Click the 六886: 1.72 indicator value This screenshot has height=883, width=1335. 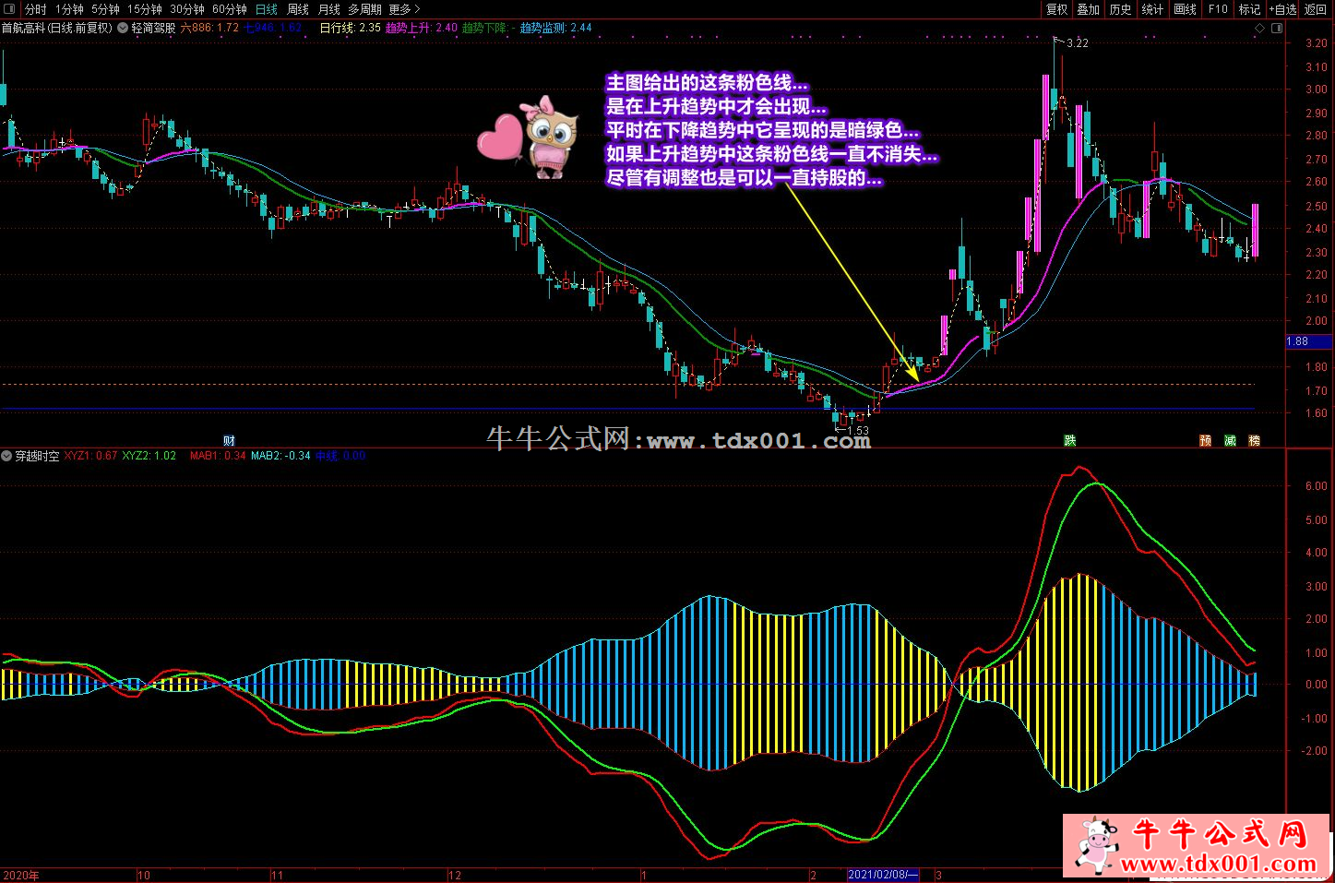pyautogui.click(x=209, y=28)
